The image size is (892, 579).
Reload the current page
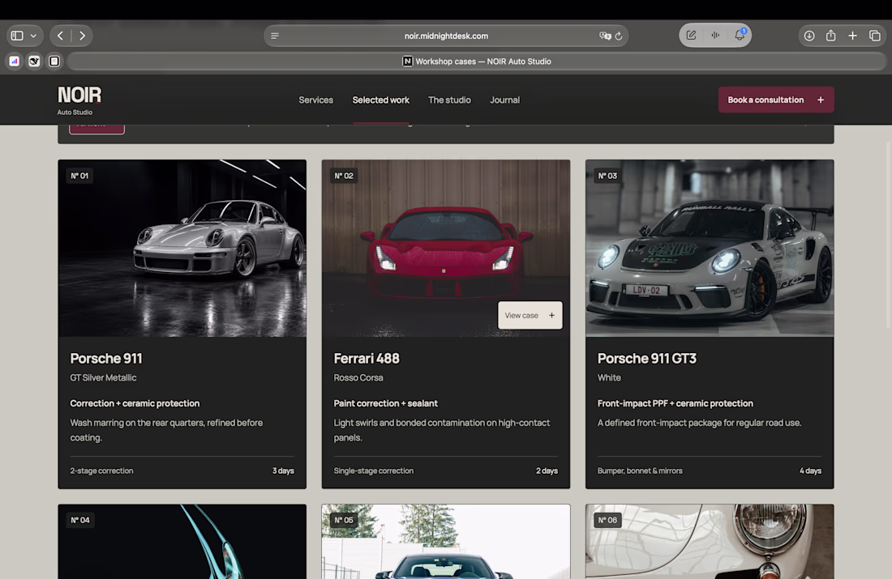pyautogui.click(x=619, y=36)
